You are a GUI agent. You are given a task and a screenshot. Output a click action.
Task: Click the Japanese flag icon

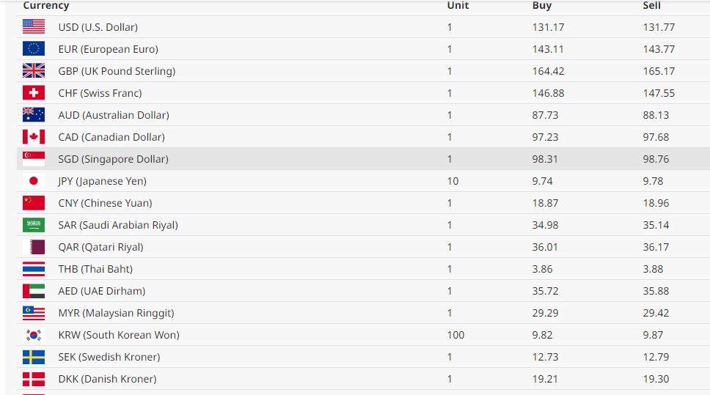coord(34,181)
